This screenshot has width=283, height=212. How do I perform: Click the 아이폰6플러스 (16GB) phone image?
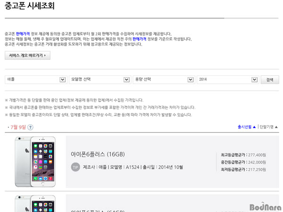pyautogui.click(x=35, y=162)
